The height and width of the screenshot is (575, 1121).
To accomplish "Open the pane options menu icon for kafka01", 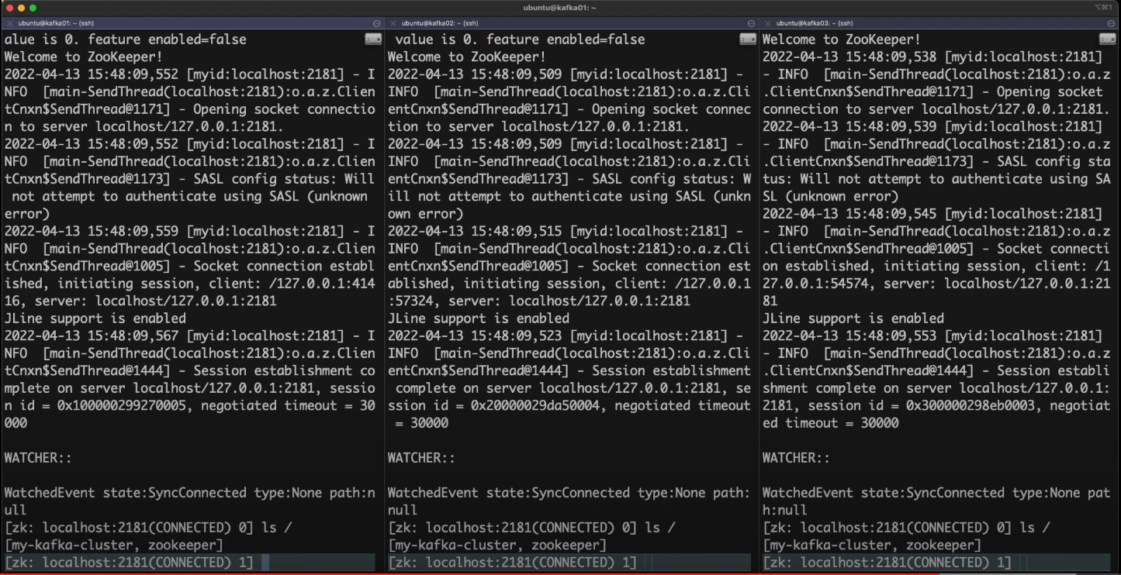I will (376, 24).
